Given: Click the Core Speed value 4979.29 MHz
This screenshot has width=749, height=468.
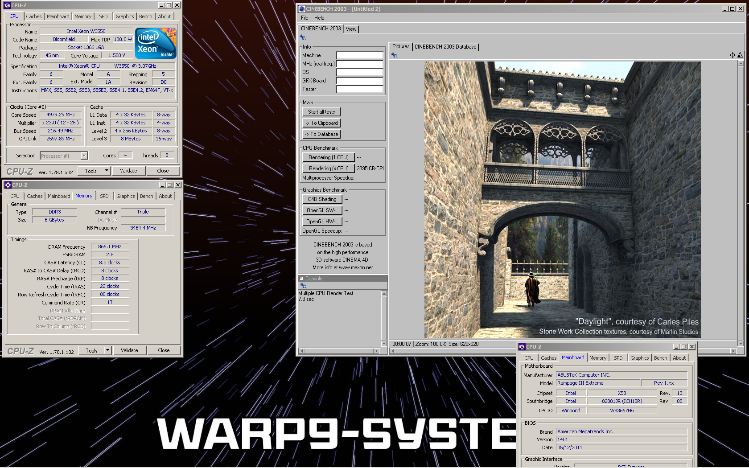Looking at the screenshot, I should [x=61, y=115].
